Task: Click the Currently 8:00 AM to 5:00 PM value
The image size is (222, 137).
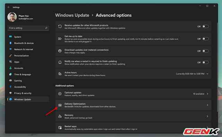Action: tap(190, 74)
